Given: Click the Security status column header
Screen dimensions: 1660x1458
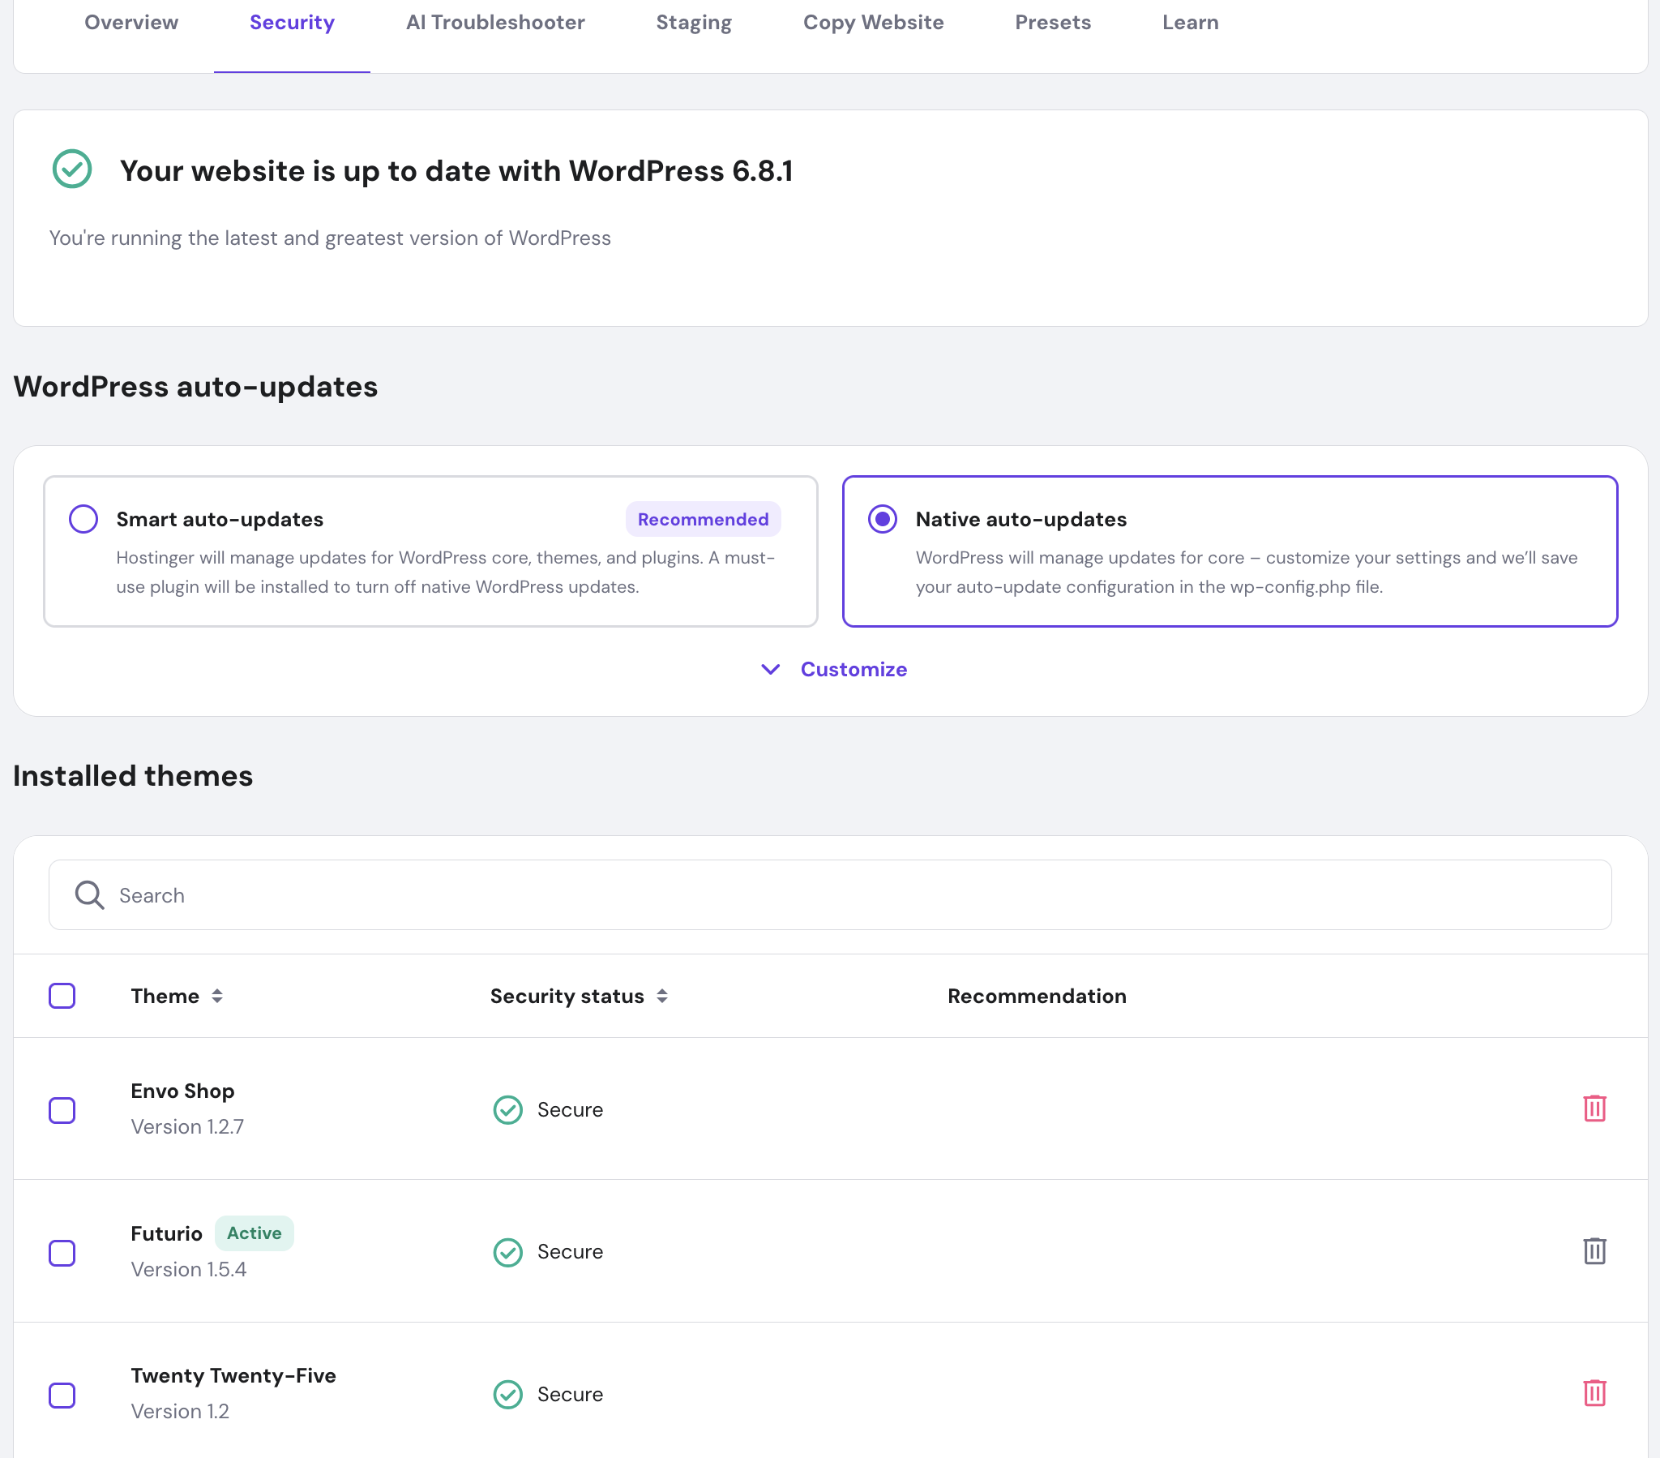Looking at the screenshot, I should pyautogui.click(x=567, y=996).
